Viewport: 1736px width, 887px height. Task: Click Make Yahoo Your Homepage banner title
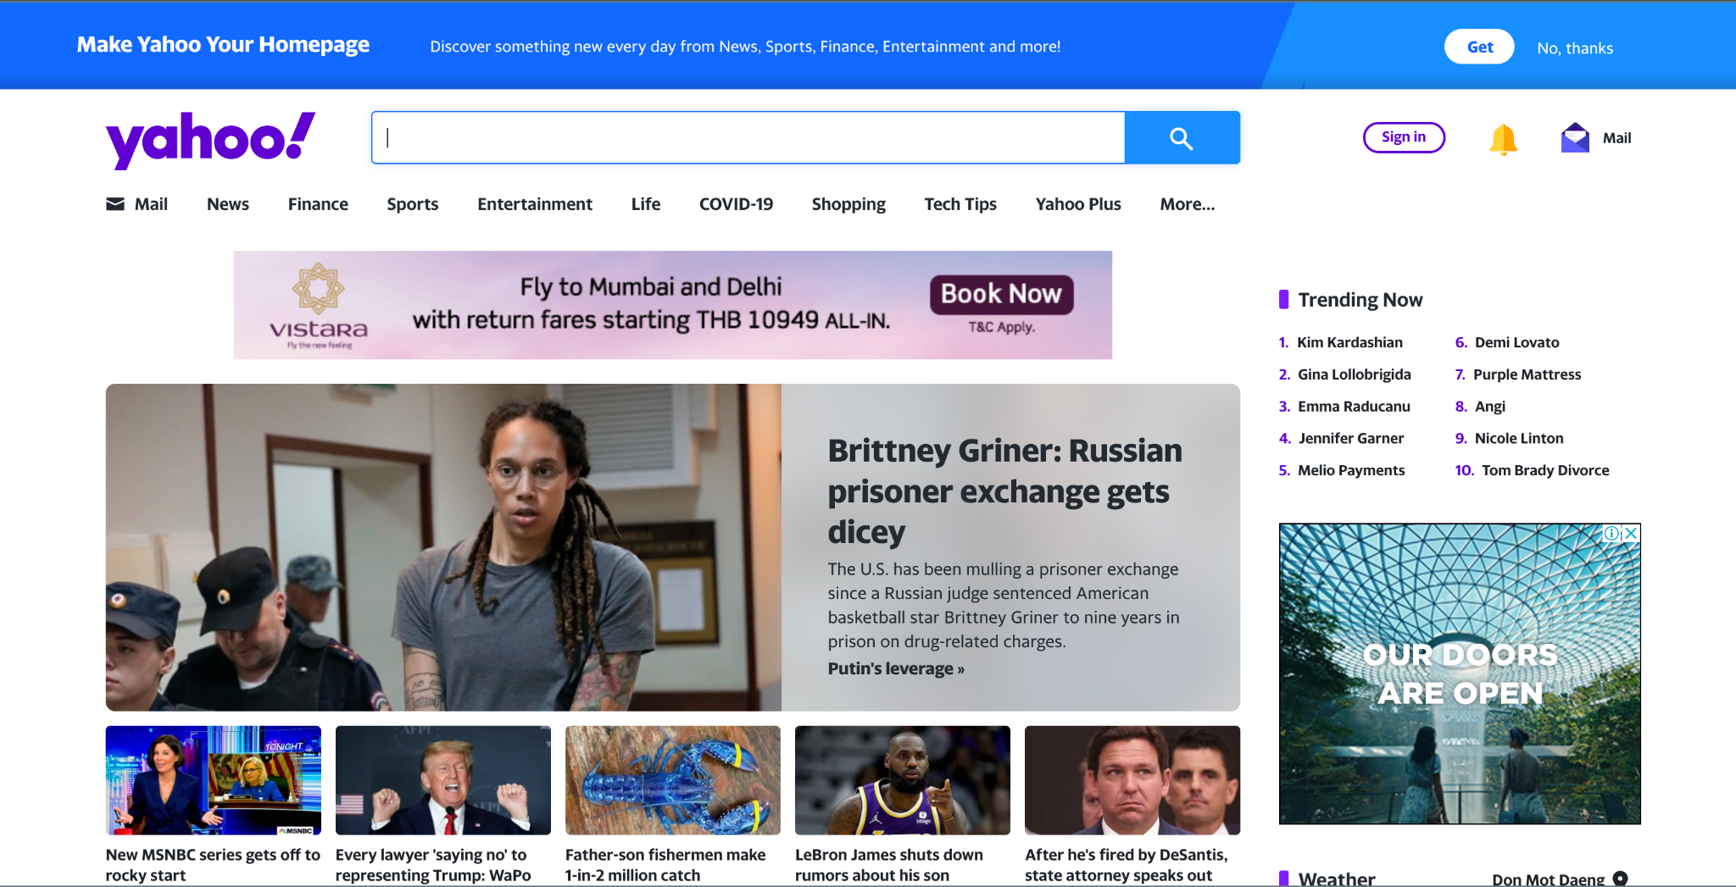click(x=223, y=45)
